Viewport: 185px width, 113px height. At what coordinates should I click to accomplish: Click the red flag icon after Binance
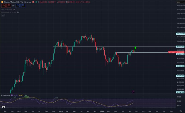33,2
